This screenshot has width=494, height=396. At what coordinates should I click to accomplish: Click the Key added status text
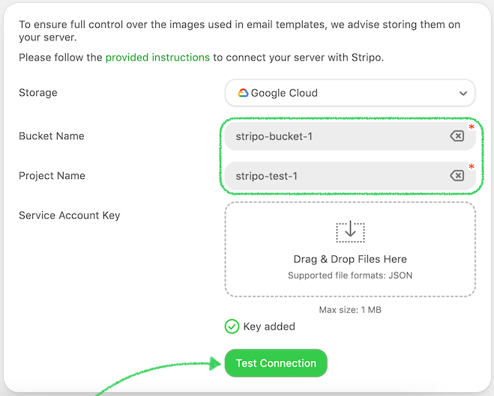269,326
